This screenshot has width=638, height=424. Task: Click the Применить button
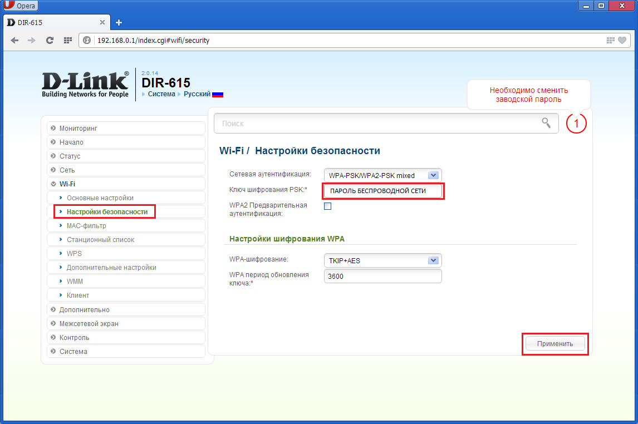(555, 343)
